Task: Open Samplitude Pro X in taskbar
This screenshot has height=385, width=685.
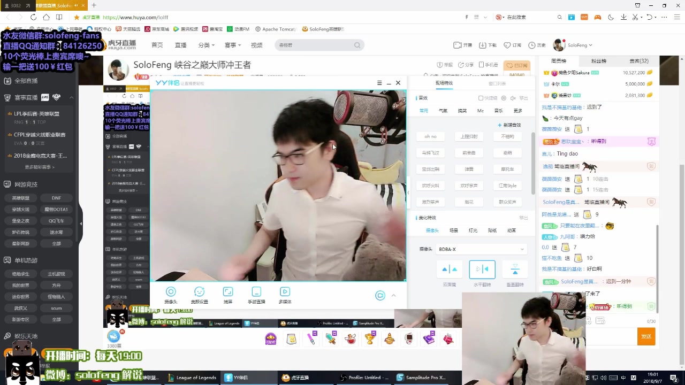Action: click(x=421, y=378)
